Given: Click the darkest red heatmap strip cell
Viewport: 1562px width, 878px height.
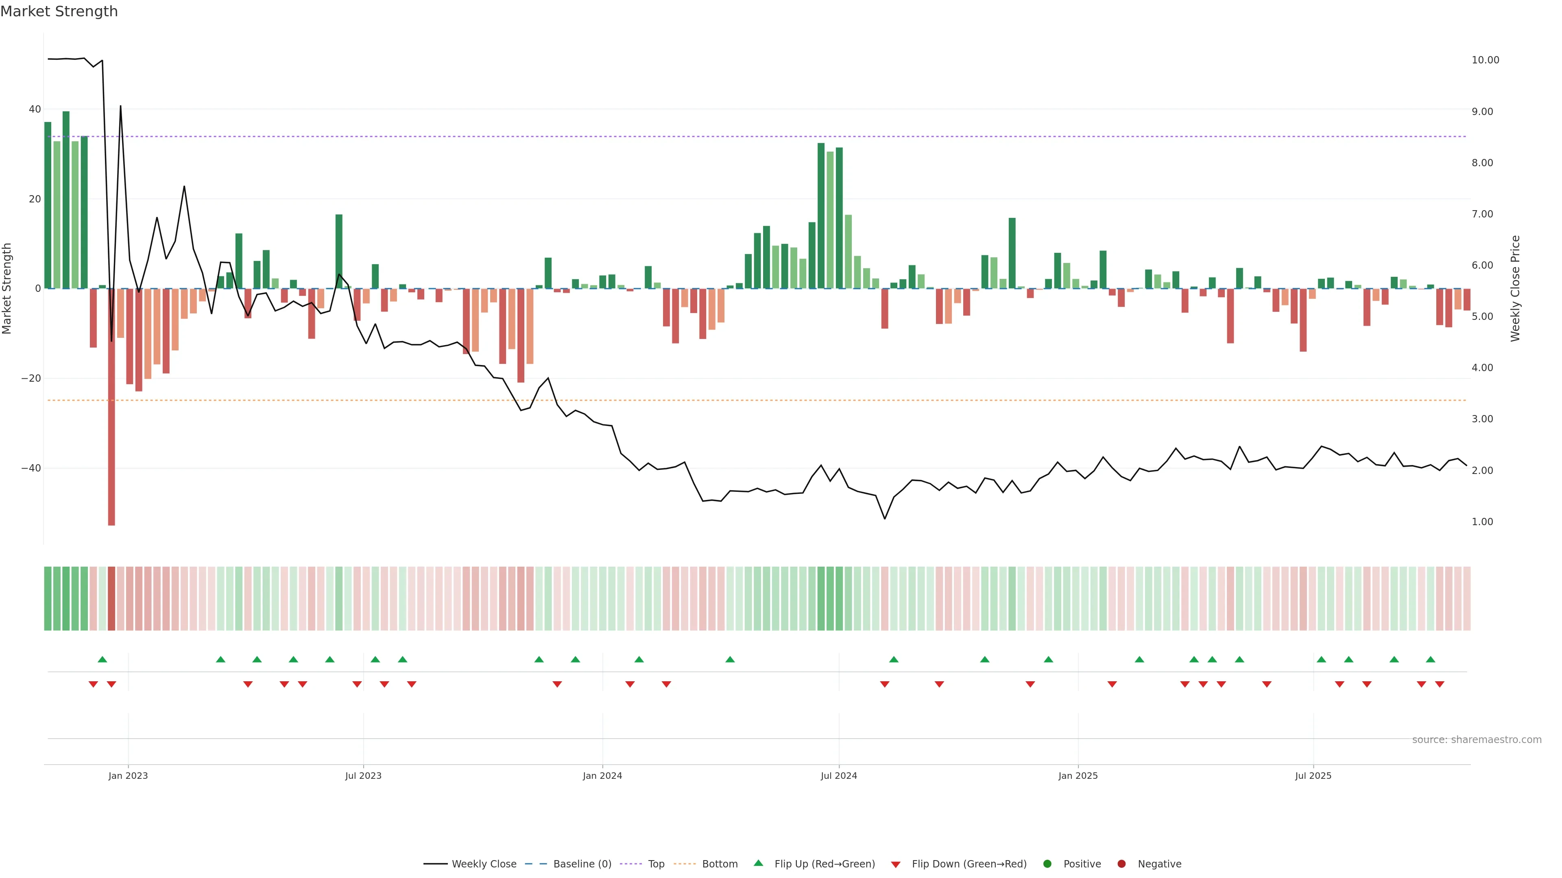Looking at the screenshot, I should pyautogui.click(x=111, y=598).
